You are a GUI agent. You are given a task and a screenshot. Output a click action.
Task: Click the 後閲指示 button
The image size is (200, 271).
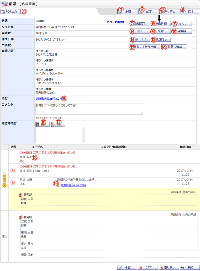click(x=161, y=39)
